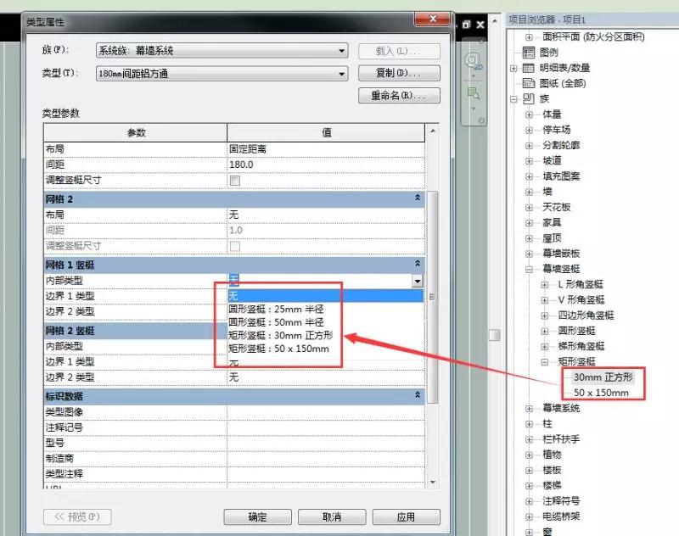
Task: Collapse the 标识数据 section chevron icon
Action: coord(418,394)
